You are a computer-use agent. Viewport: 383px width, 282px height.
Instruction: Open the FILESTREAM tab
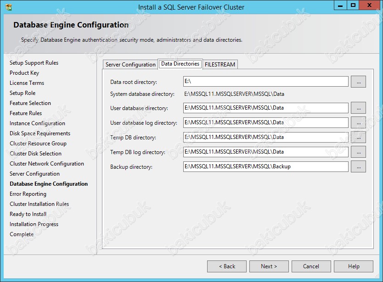pyautogui.click(x=220, y=64)
